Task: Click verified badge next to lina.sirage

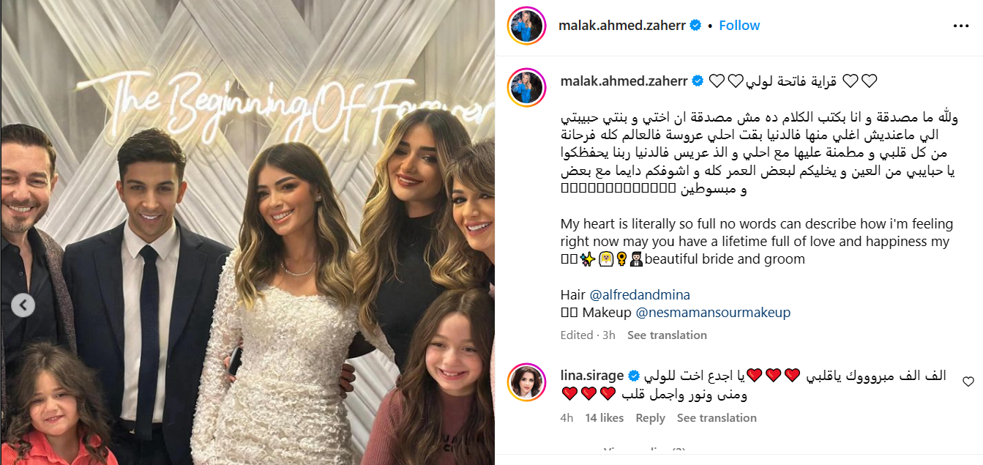Action: [634, 376]
